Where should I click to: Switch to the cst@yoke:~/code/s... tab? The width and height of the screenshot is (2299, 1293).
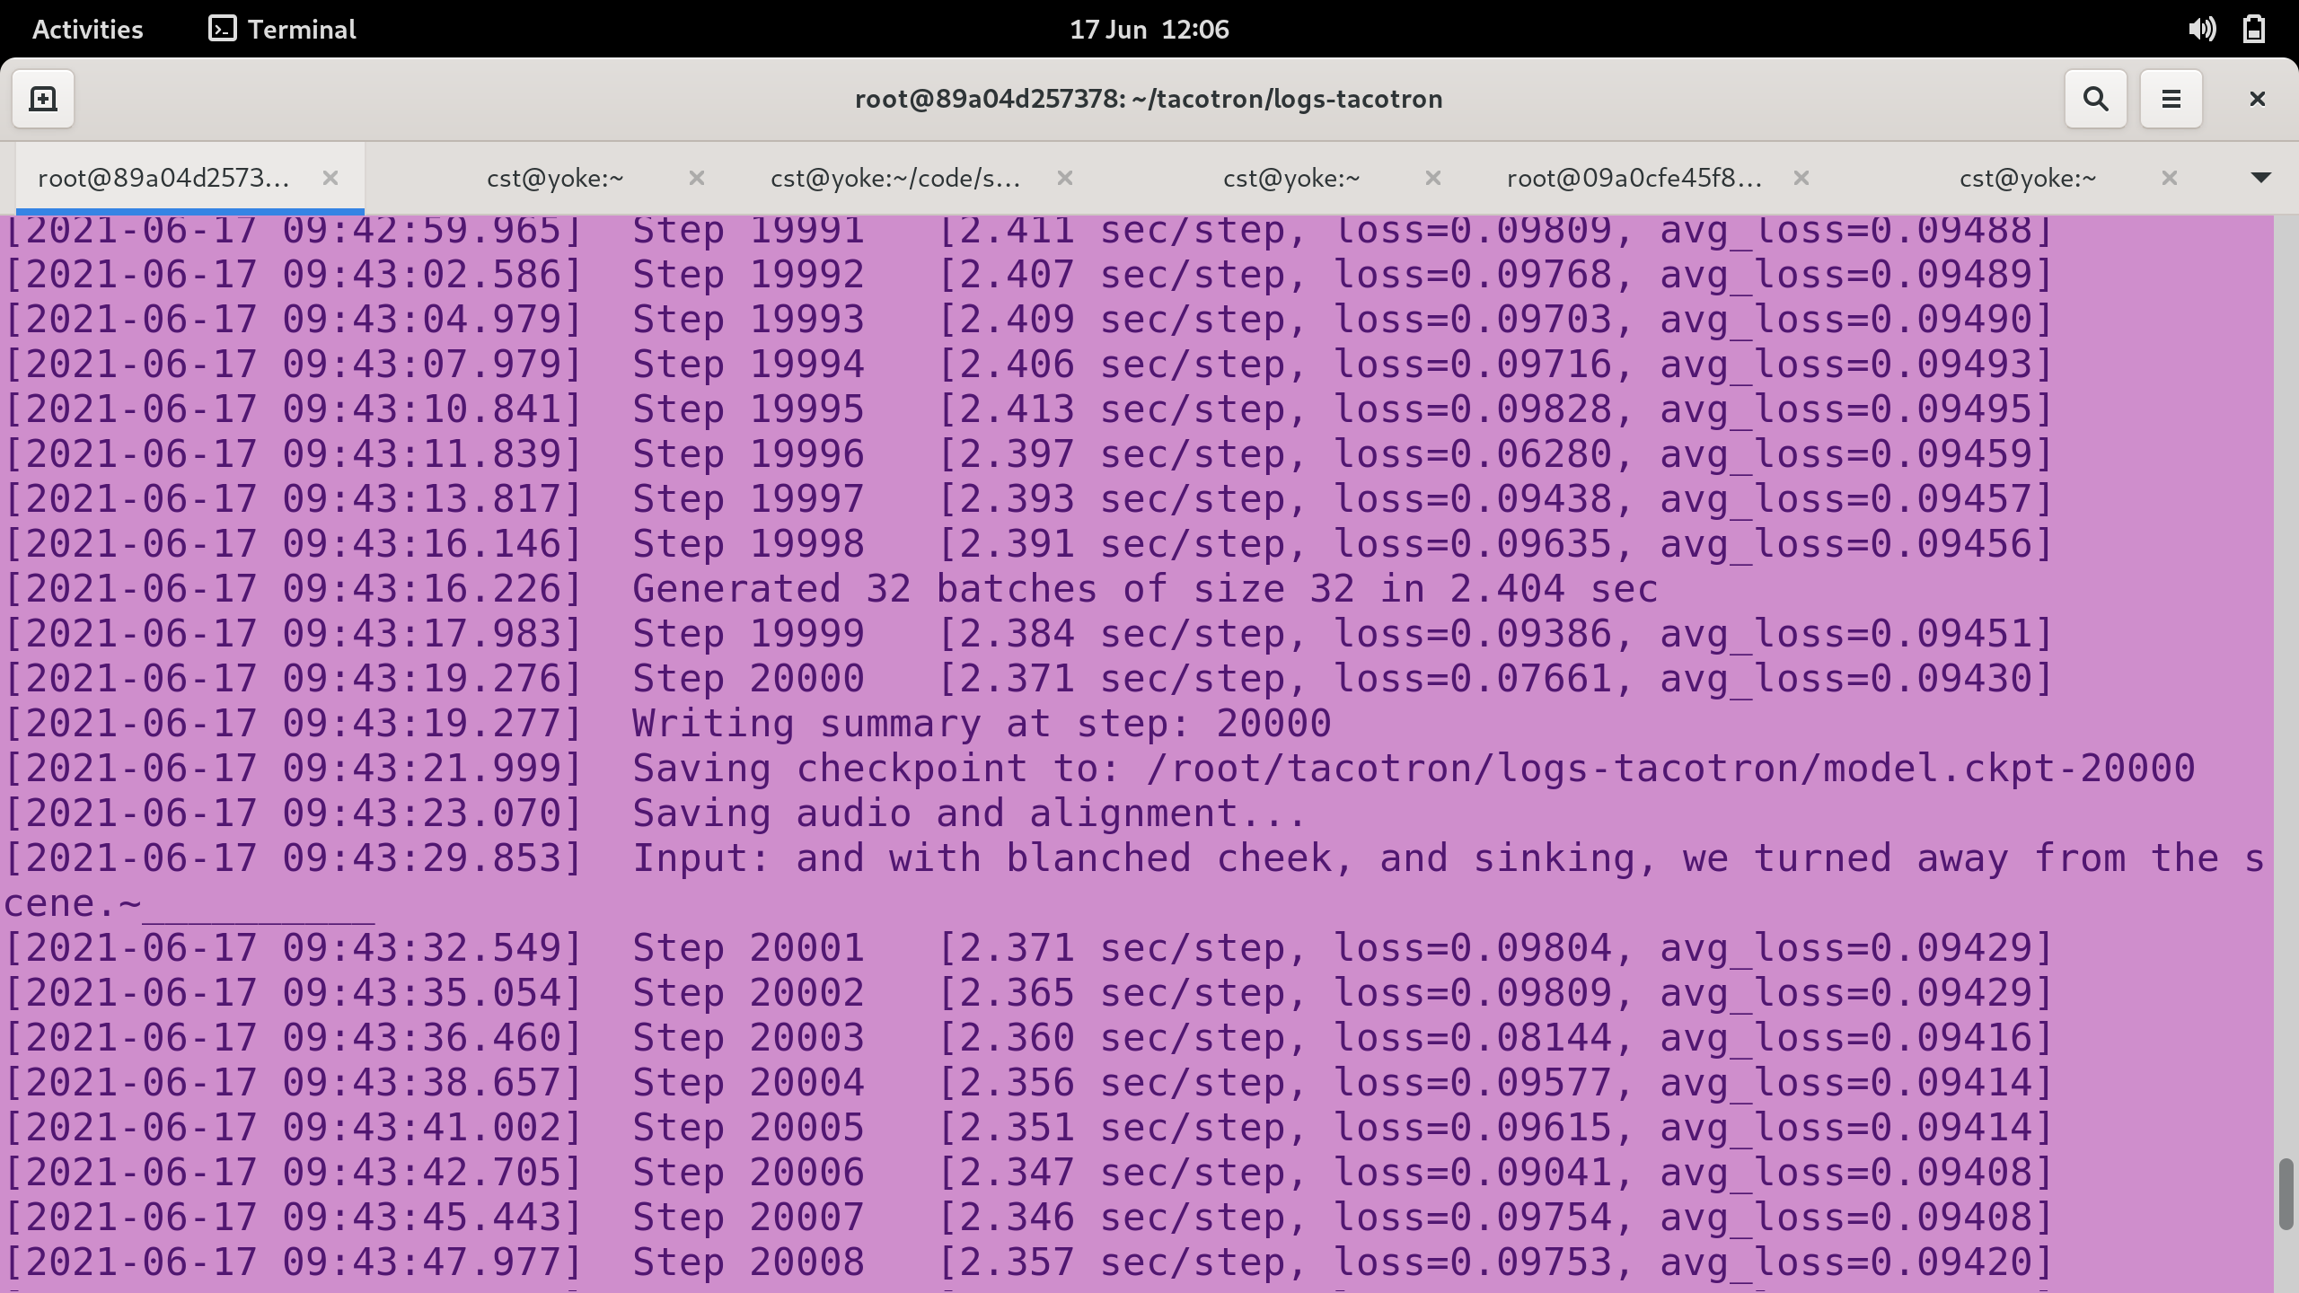(x=895, y=178)
